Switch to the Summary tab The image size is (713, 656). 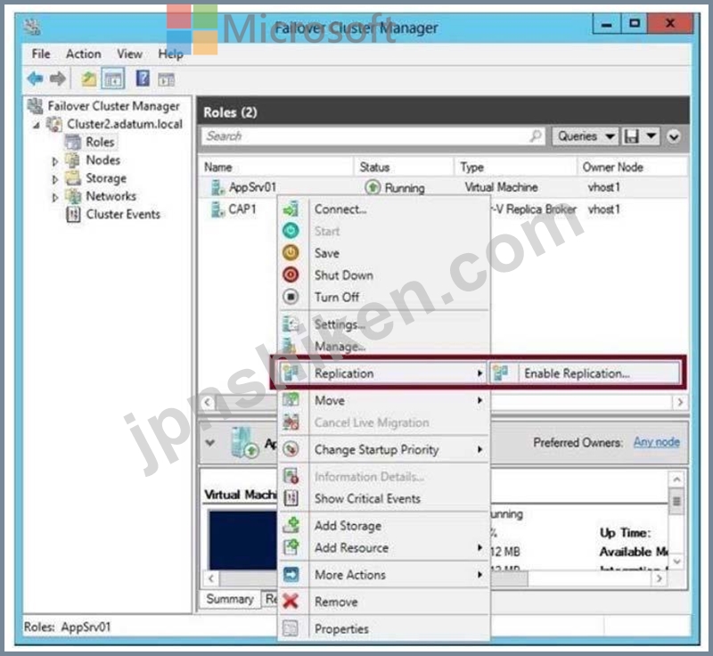coord(230,599)
